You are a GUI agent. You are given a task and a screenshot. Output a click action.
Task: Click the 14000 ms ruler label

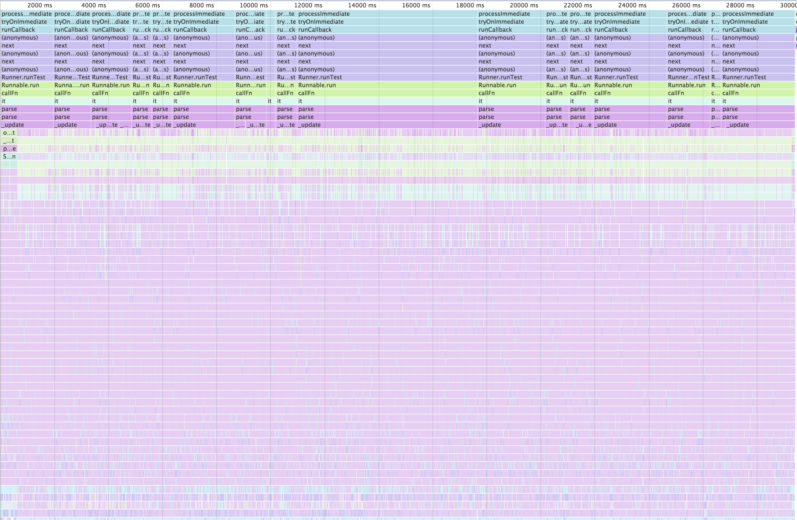pos(362,5)
